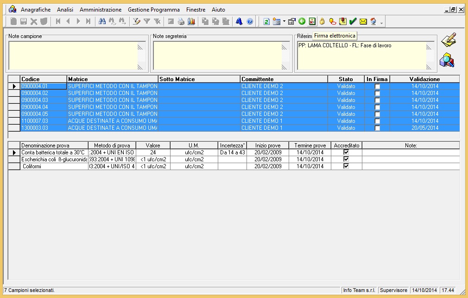Click the pencil and notepad icon

(x=448, y=40)
